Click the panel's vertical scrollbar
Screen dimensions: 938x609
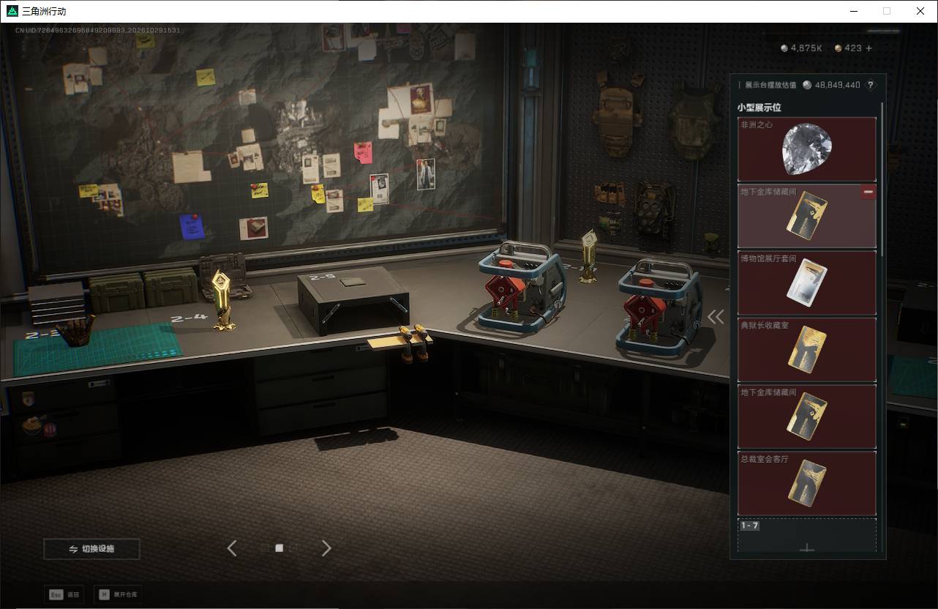(882, 179)
